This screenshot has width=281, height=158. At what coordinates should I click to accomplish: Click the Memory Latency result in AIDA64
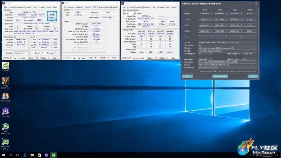[249, 13]
